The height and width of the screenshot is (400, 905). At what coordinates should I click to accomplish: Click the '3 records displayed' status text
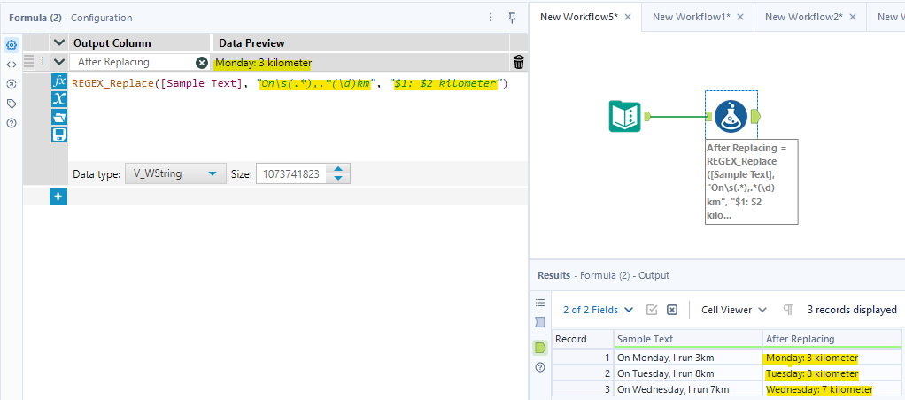(852, 310)
